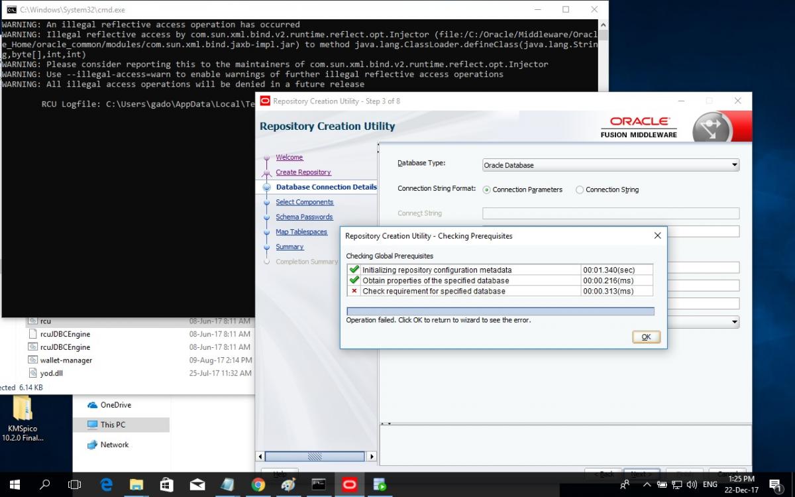
Task: Select the Connection Parameters radio button
Action: coord(487,190)
